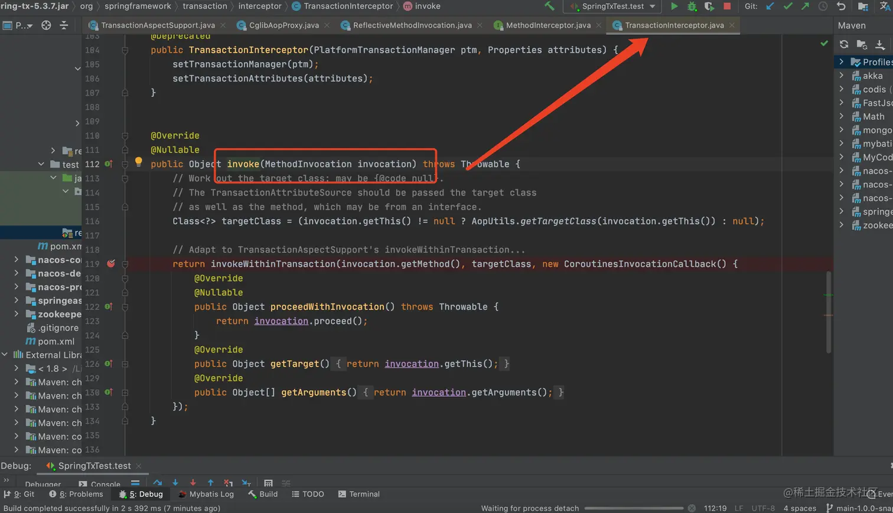The height and width of the screenshot is (513, 893).
Task: Expand springeas module in project tree
Action: [x=17, y=300]
